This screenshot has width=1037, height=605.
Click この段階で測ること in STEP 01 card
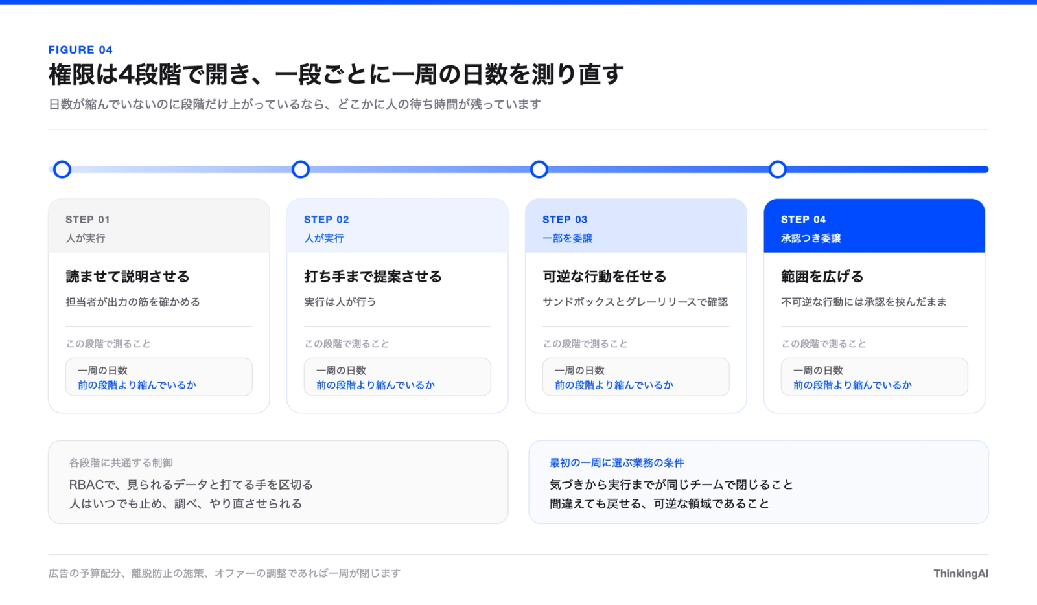[108, 344]
